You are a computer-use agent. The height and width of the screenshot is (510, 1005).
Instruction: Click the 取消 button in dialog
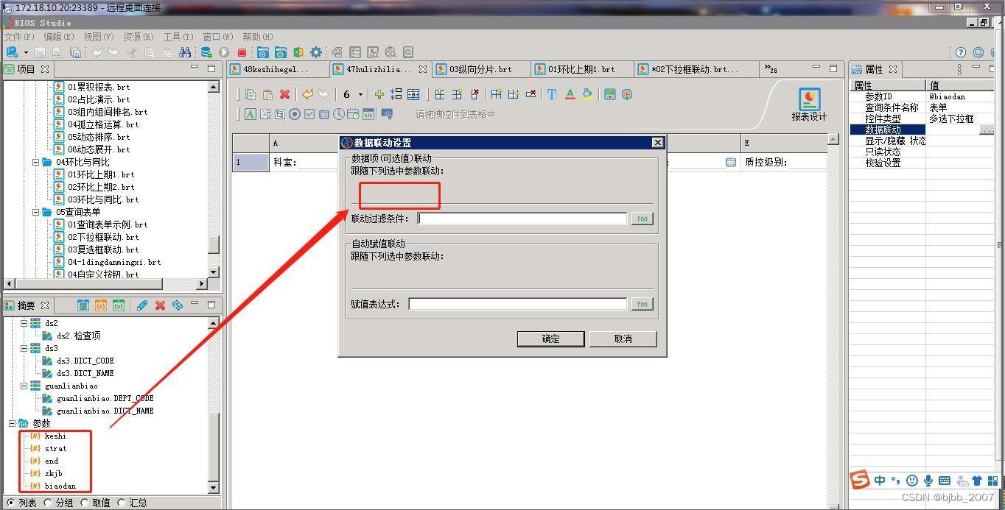(x=623, y=339)
